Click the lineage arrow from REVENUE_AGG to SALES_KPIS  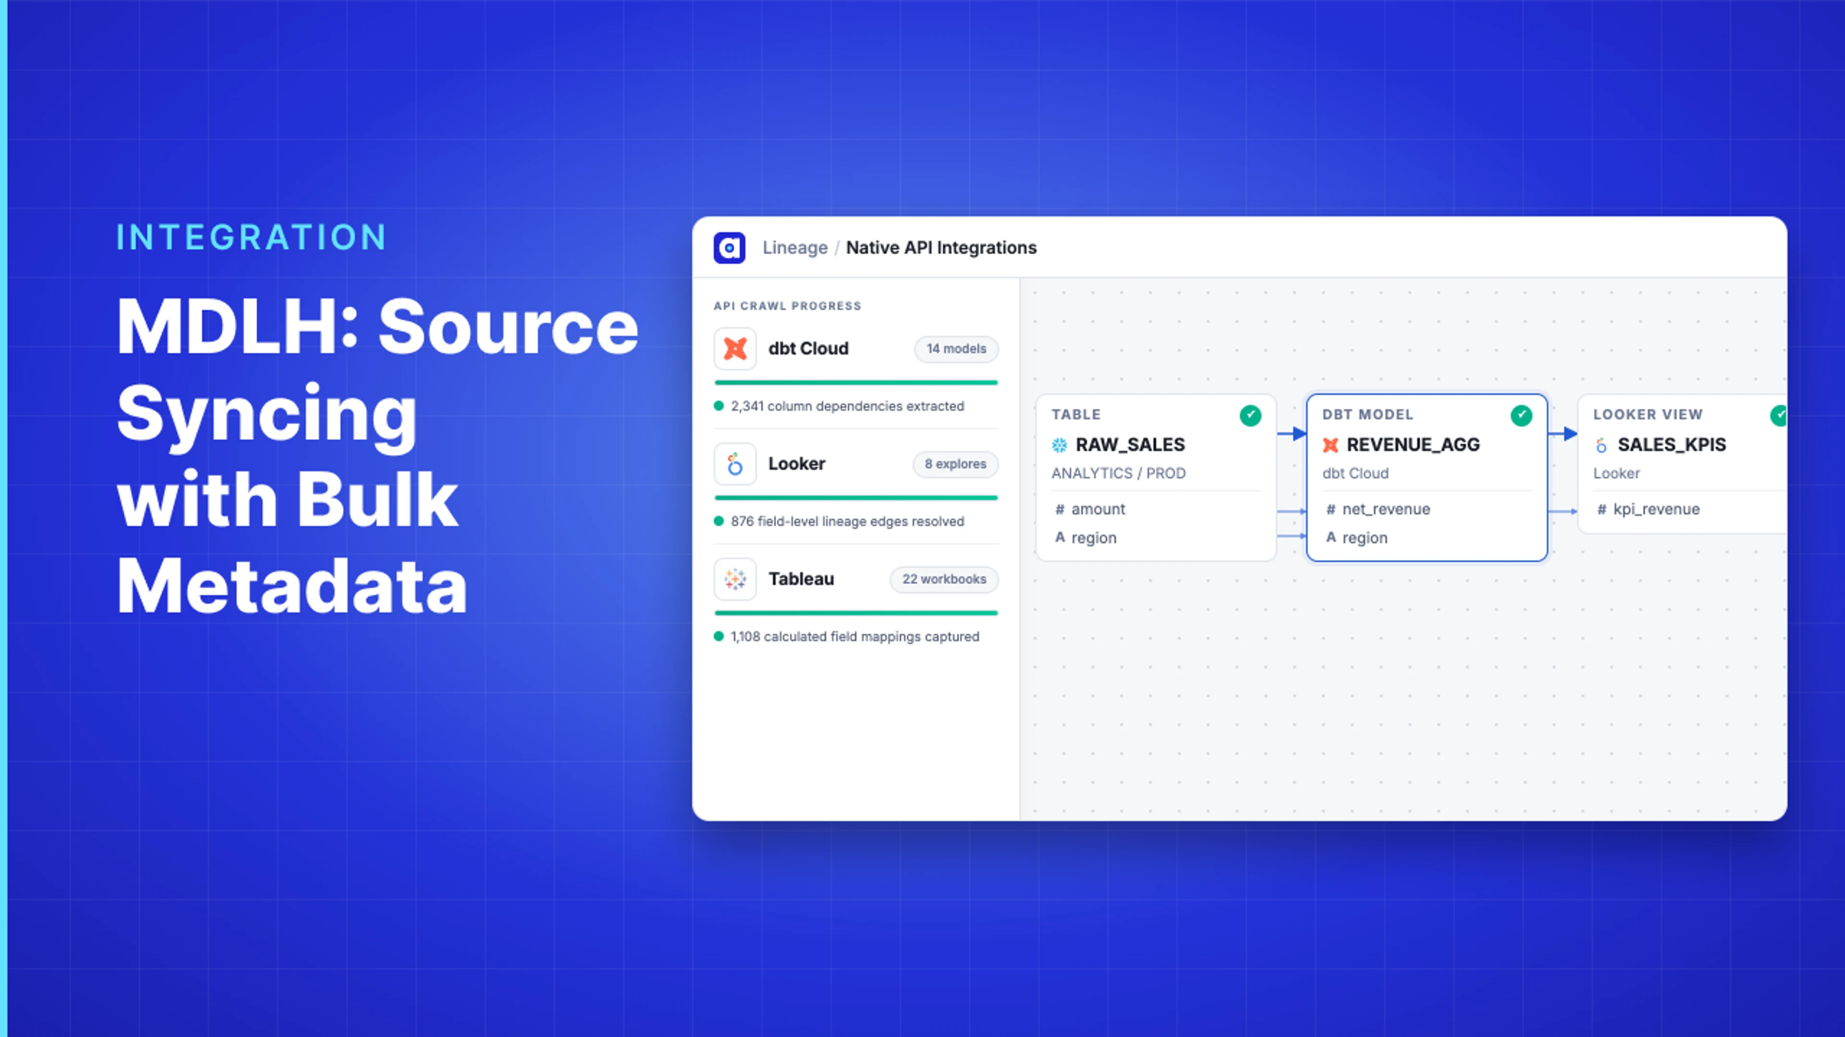tap(1563, 434)
